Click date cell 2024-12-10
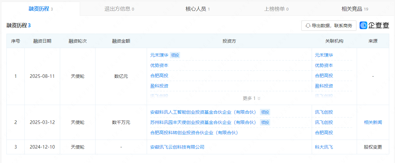395x163 pixels. click(42, 147)
